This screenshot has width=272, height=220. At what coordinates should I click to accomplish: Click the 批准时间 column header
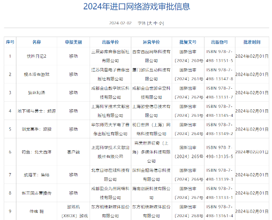[252, 42]
